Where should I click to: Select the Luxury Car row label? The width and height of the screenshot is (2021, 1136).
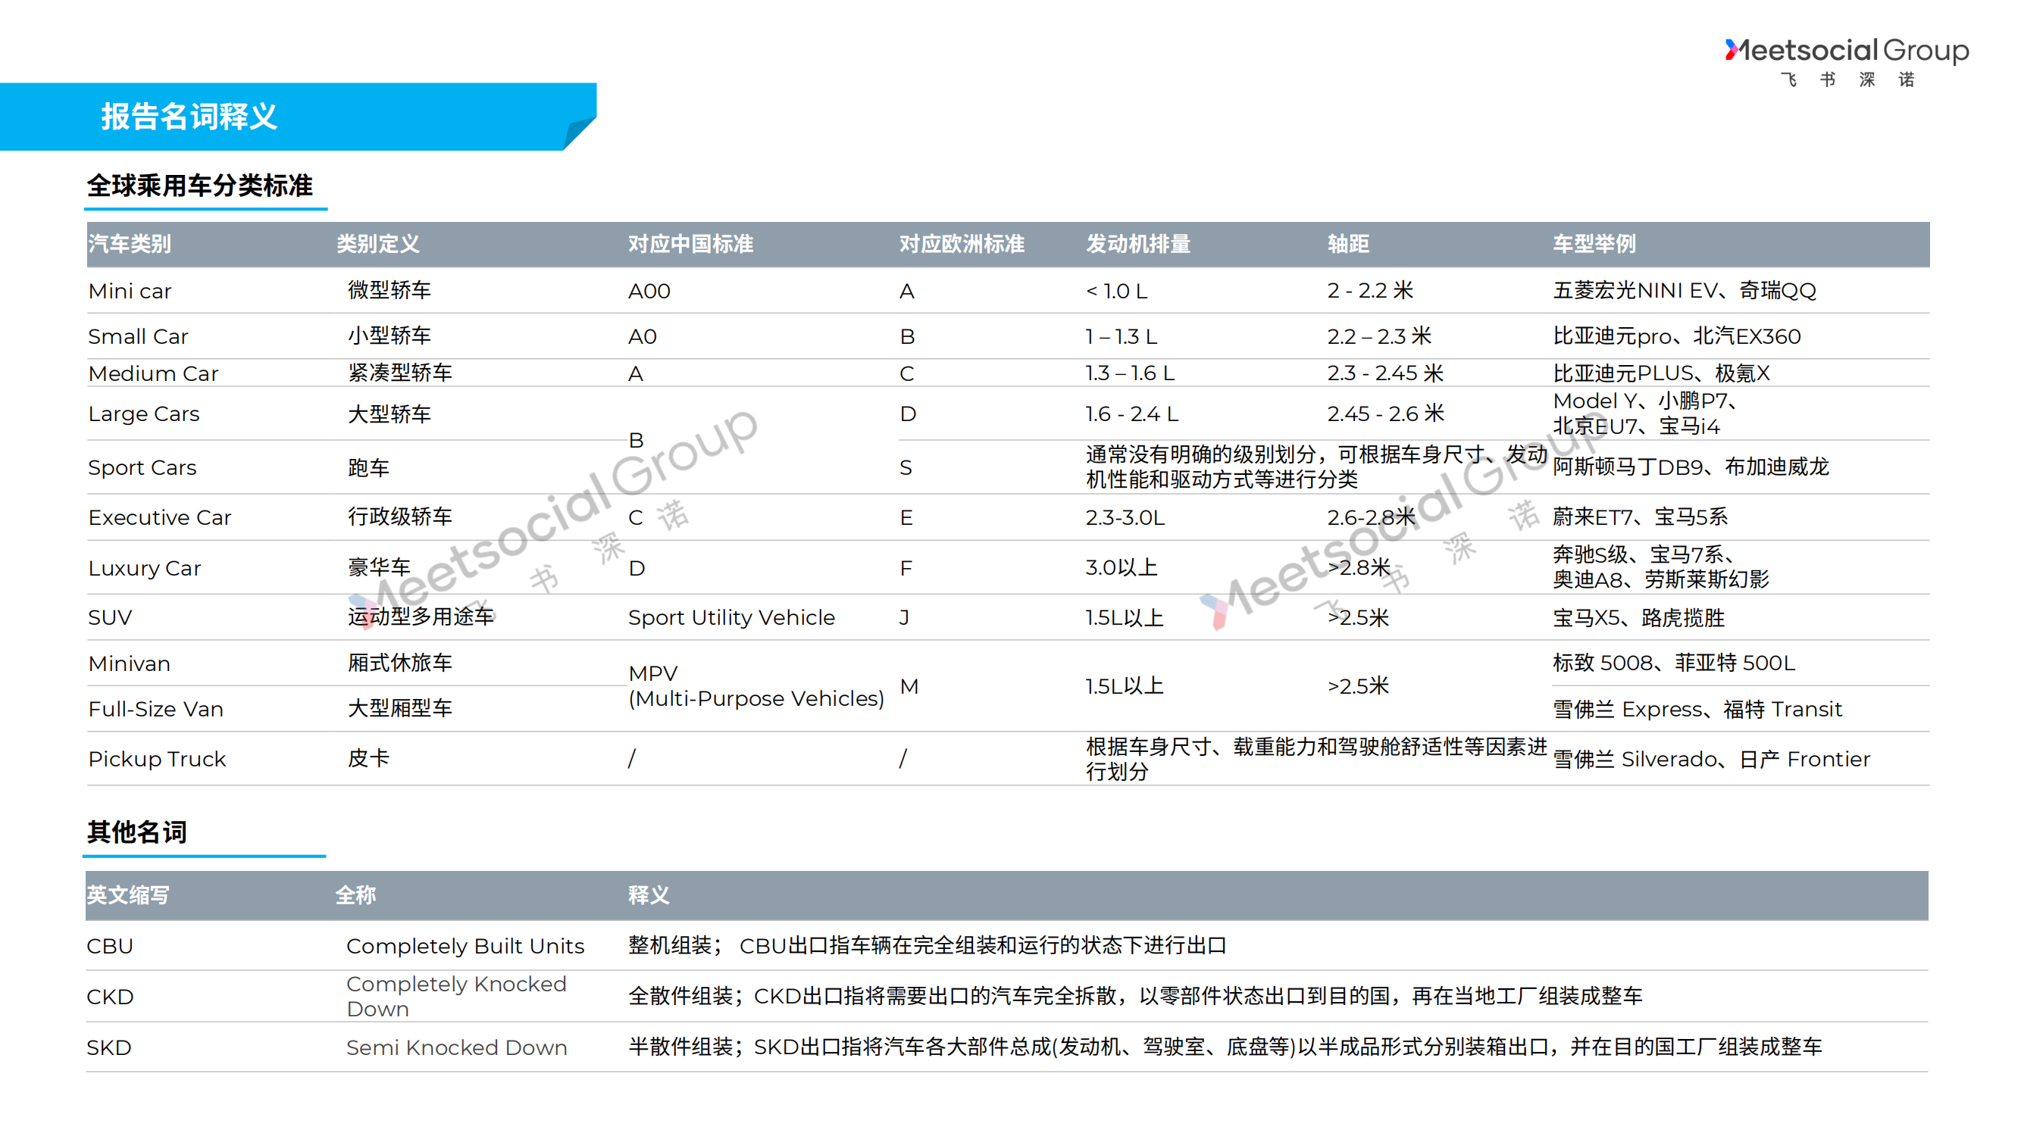tap(144, 567)
